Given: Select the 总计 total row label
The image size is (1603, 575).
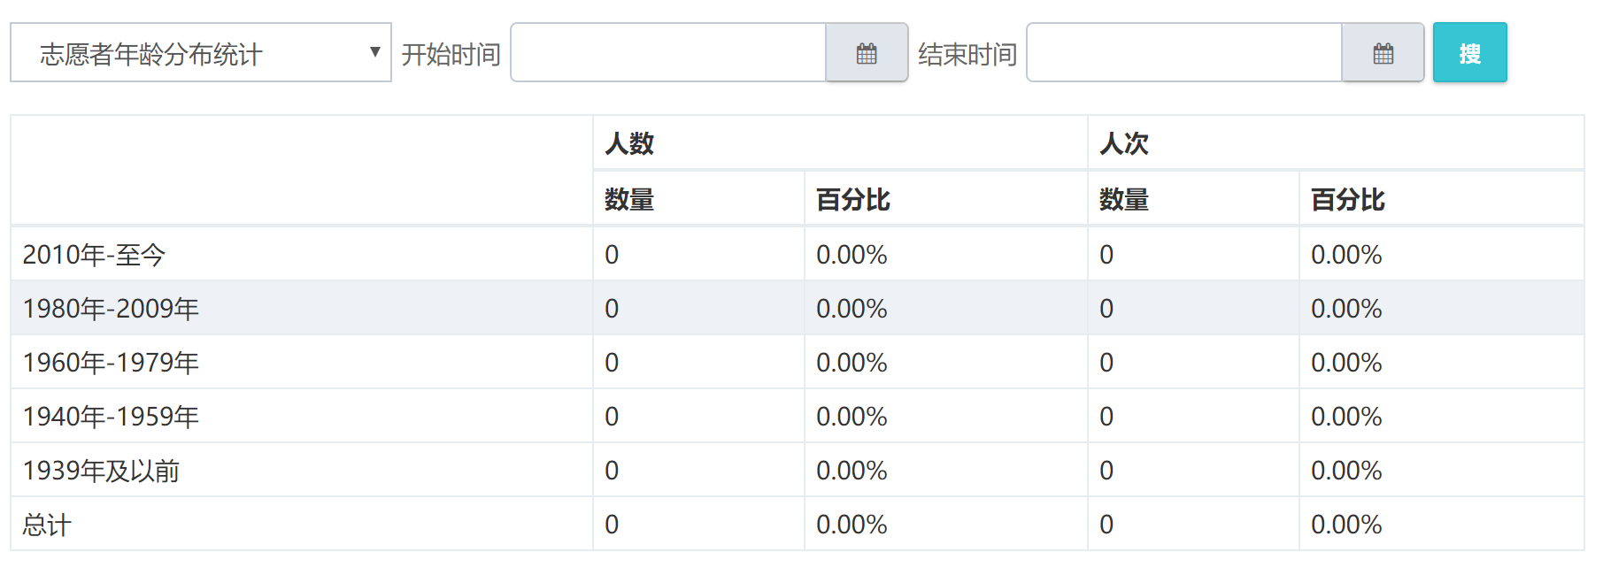Looking at the screenshot, I should (47, 525).
